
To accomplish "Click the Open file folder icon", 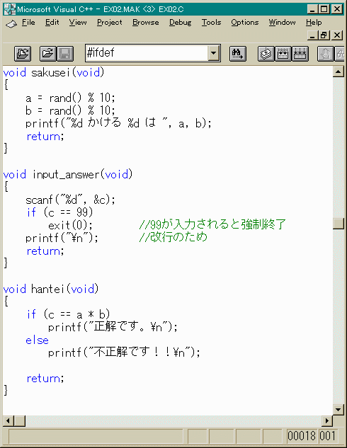I will pos(48,53).
